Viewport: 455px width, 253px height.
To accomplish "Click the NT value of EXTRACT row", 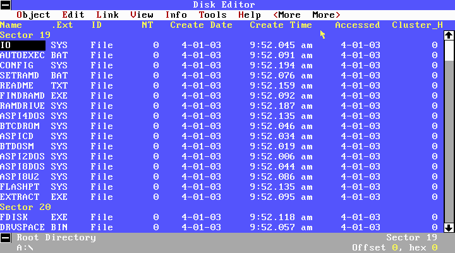I will click(x=156, y=197).
